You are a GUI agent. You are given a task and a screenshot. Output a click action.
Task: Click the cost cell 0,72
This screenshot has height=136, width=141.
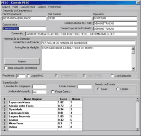63,106
